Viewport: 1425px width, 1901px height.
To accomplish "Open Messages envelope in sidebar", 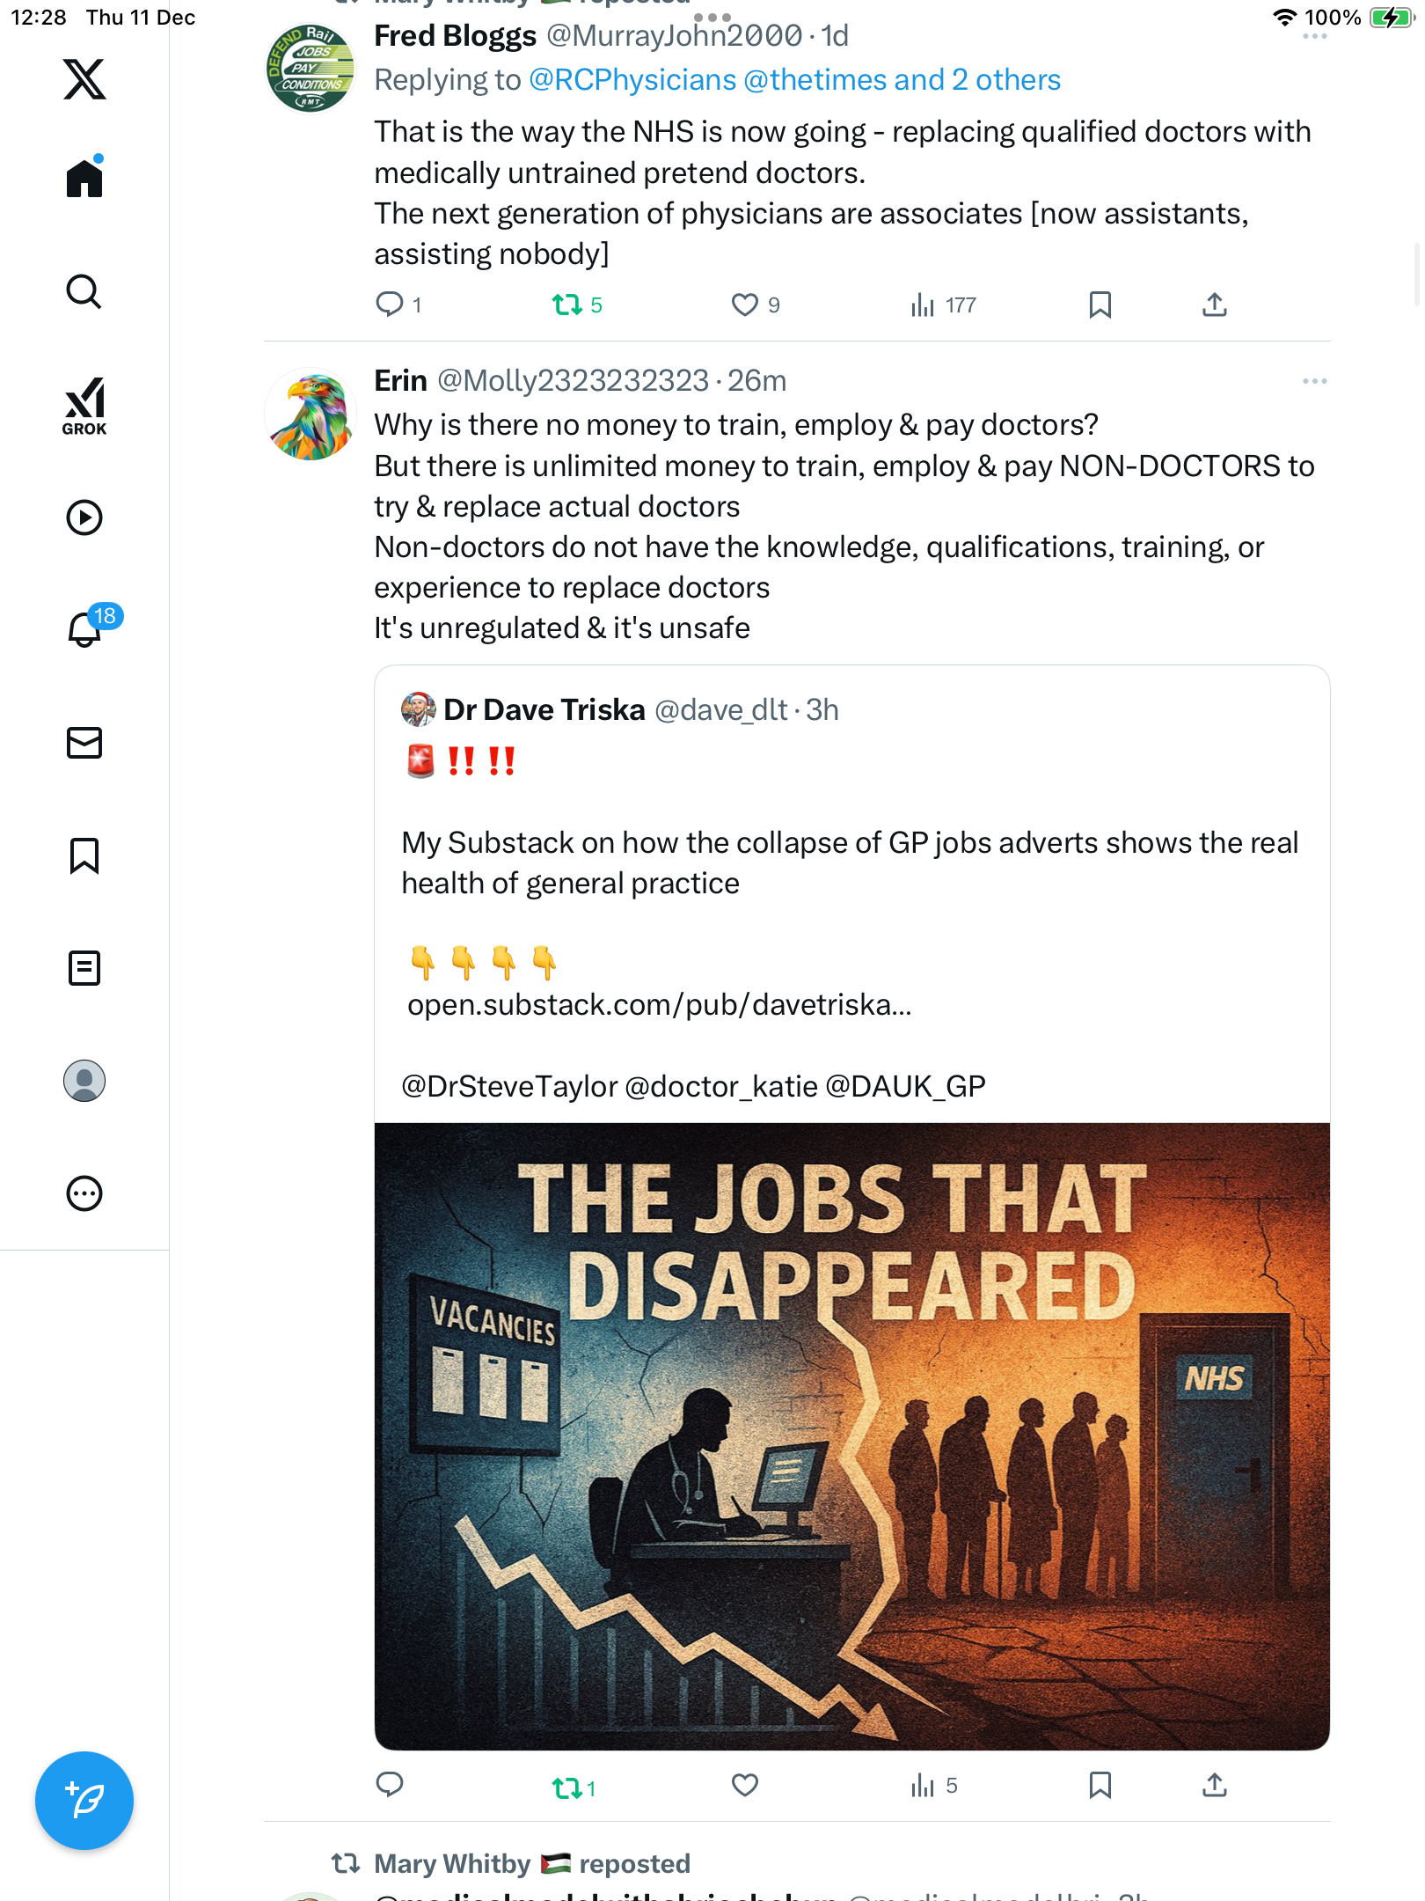I will 84,743.
